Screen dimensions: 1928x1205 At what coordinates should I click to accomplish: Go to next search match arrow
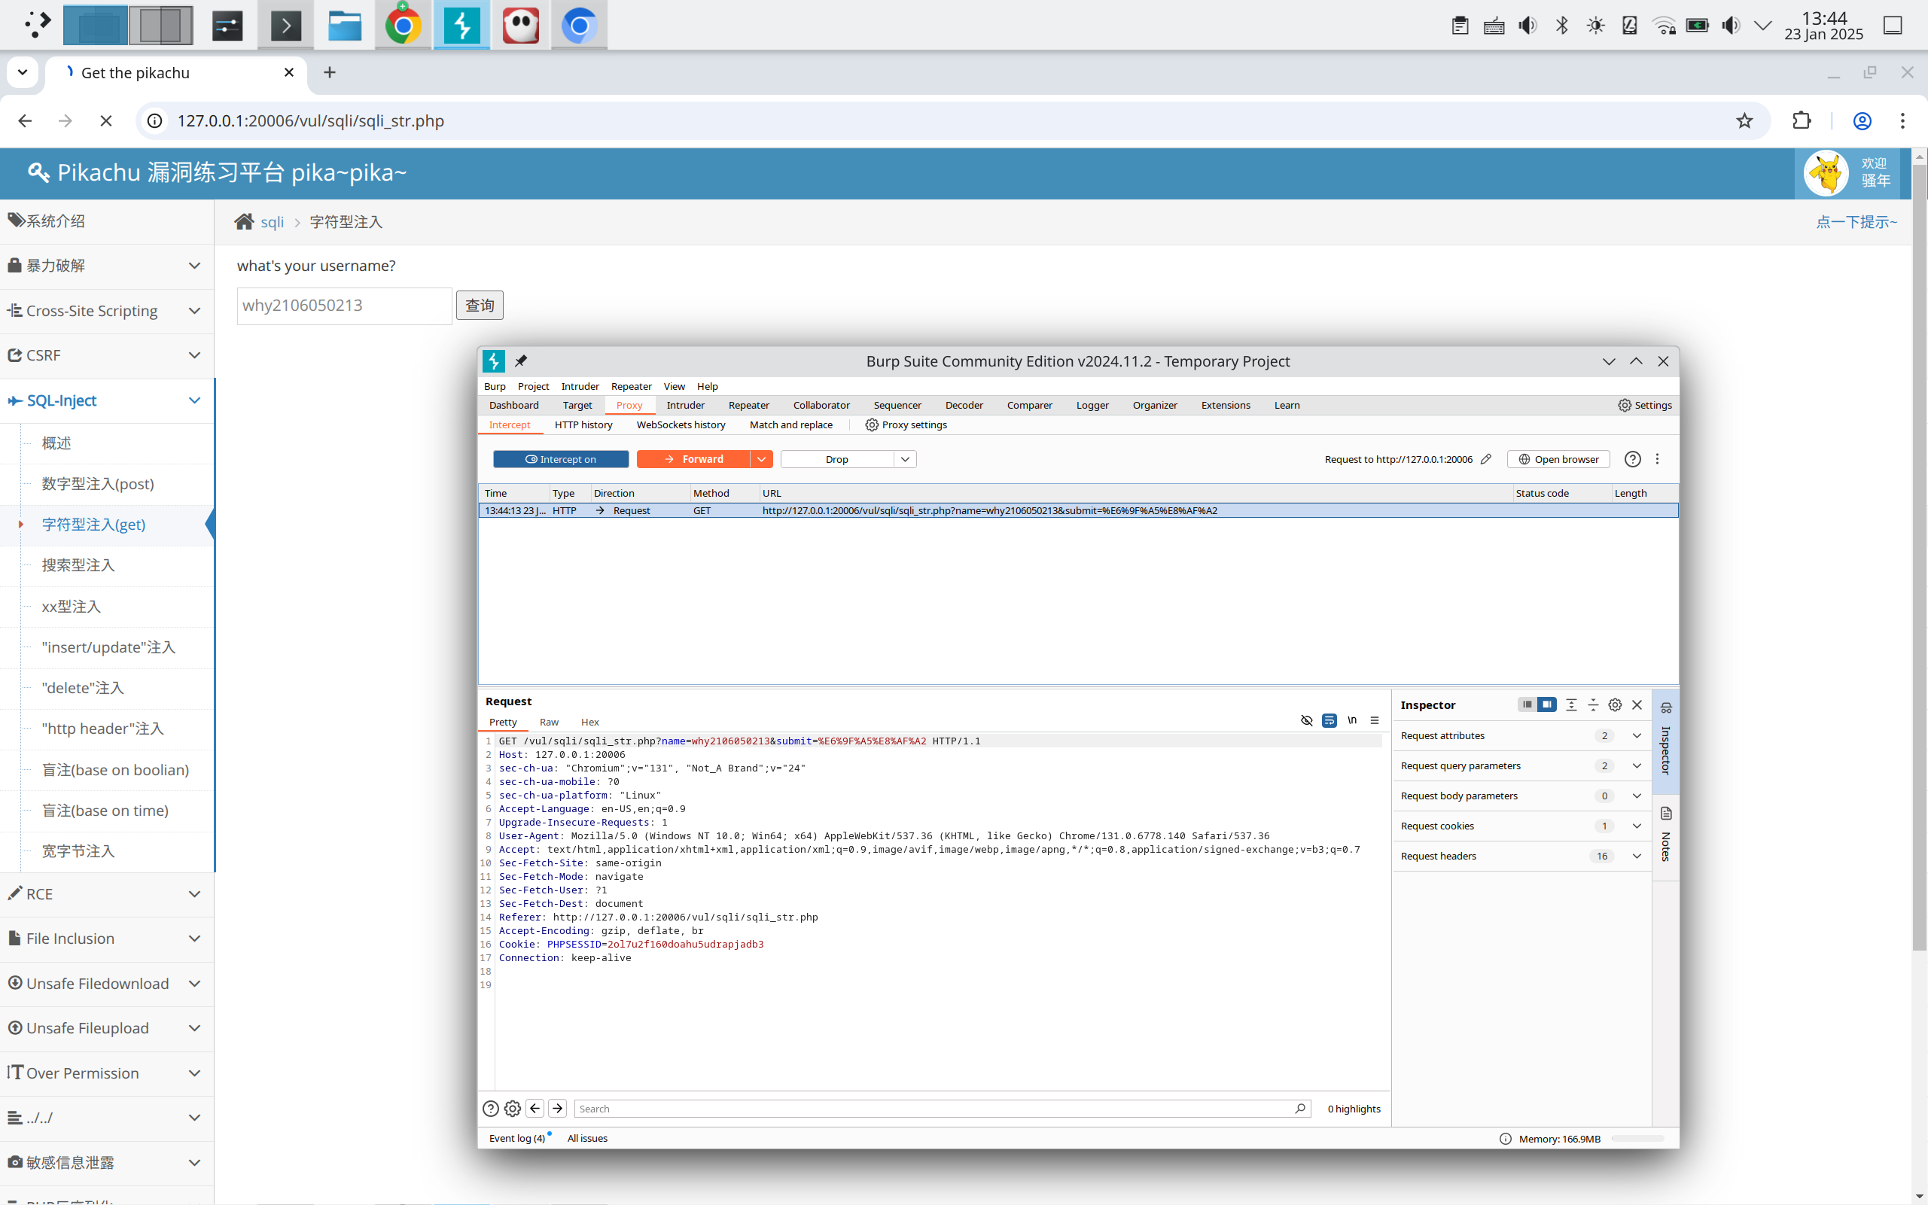point(557,1109)
